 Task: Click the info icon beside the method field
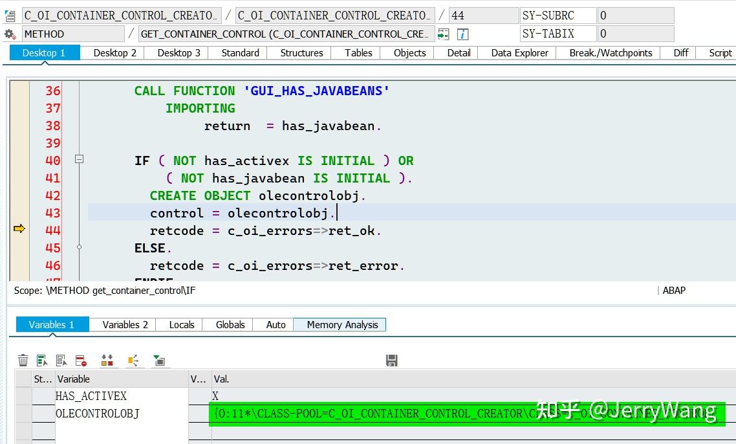(464, 34)
